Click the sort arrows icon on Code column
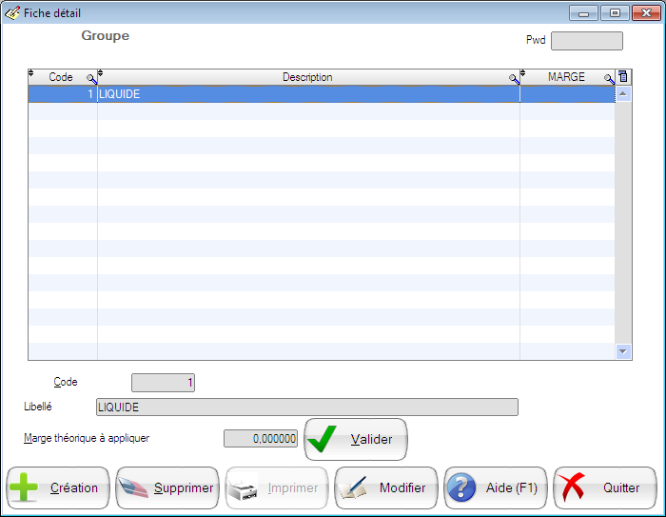The height and width of the screenshot is (517, 666). [31, 74]
